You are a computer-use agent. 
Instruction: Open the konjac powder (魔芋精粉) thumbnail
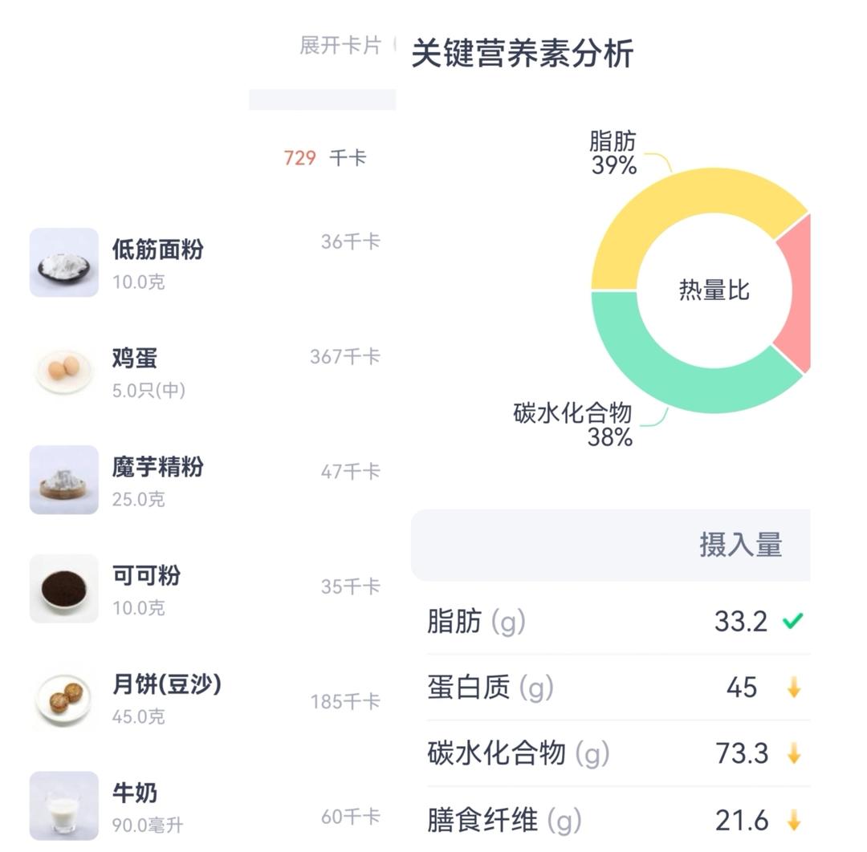point(64,480)
